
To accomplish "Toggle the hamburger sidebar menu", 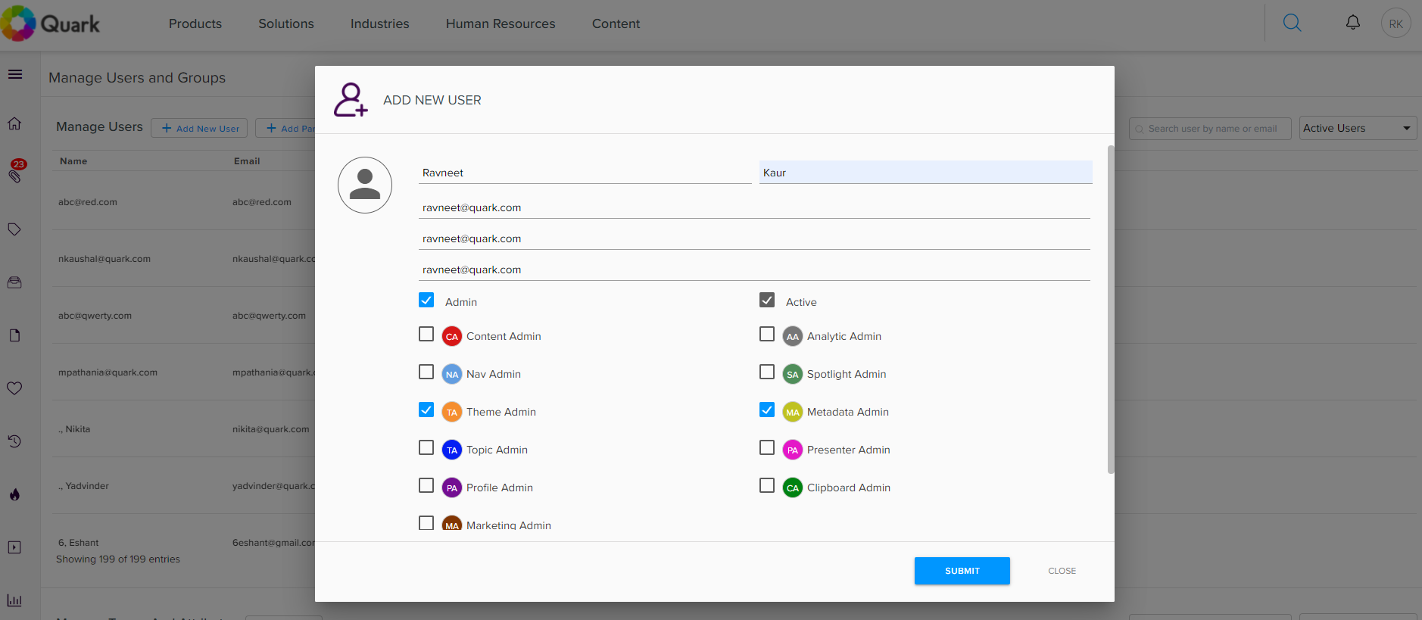I will tap(15, 74).
